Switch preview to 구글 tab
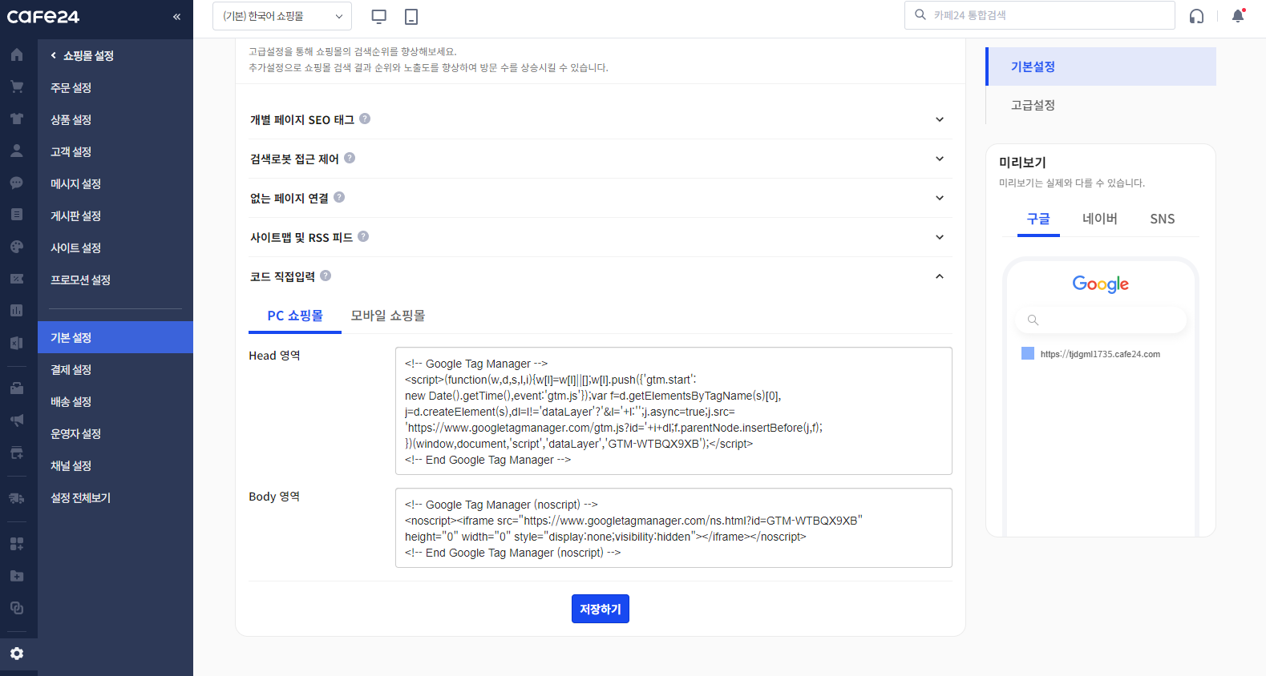Viewport: 1266px width, 676px height. (1038, 219)
